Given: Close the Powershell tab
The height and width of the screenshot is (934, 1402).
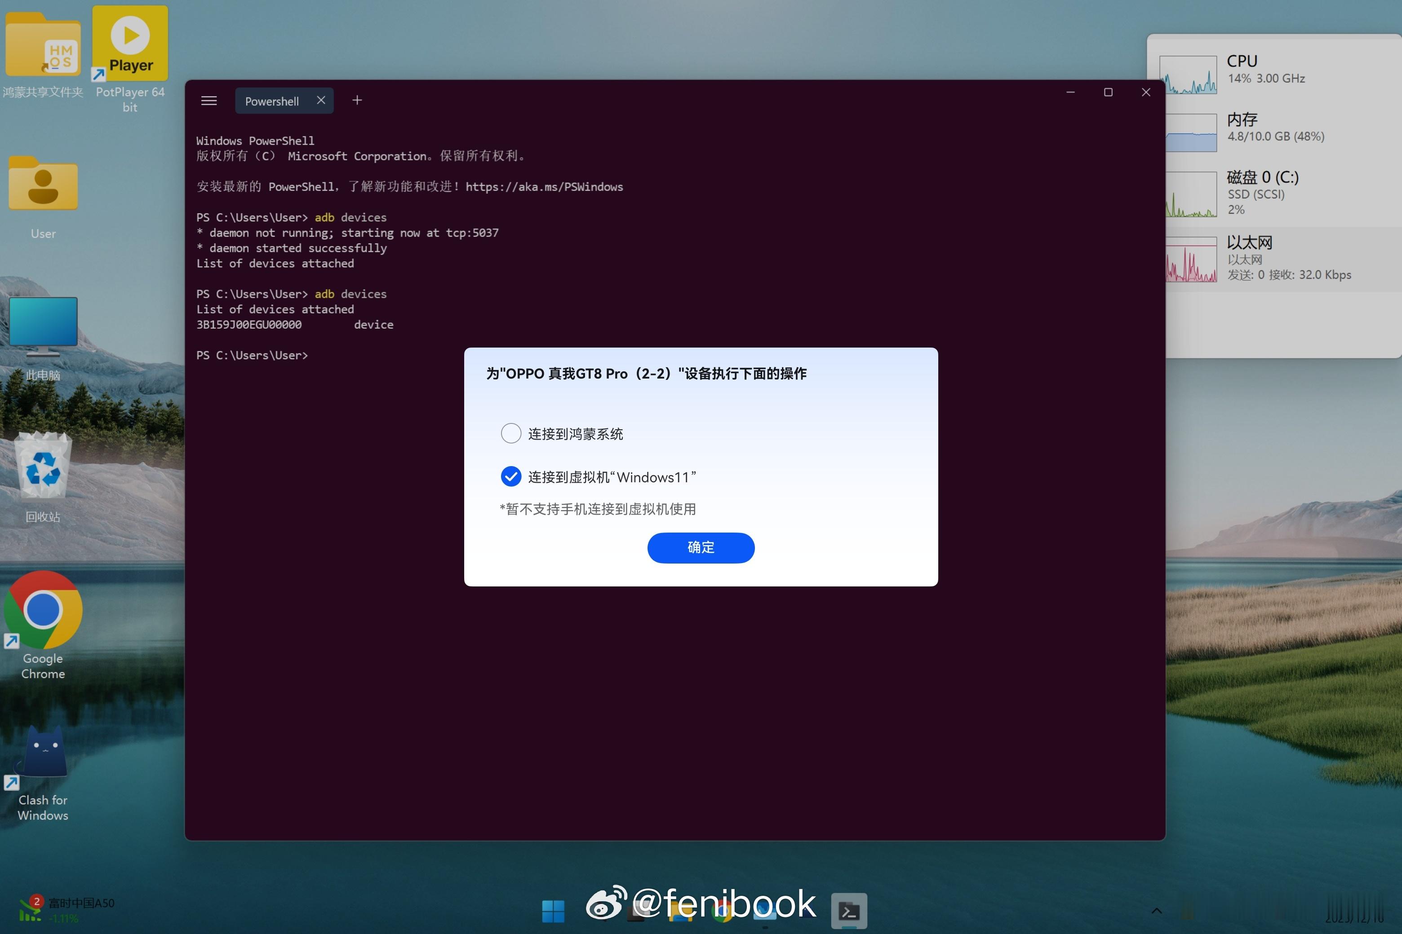Looking at the screenshot, I should (321, 100).
